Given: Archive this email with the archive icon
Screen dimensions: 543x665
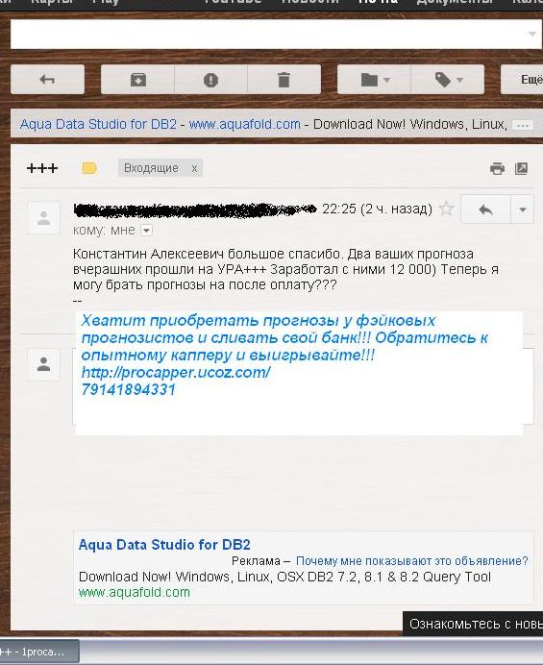Looking at the screenshot, I should pyautogui.click(x=137, y=80).
